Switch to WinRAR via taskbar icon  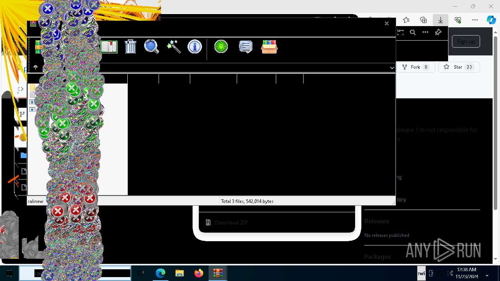218,273
